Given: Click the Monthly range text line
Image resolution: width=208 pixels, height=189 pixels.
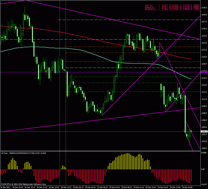Looking at the screenshot, I should [172, 9].
